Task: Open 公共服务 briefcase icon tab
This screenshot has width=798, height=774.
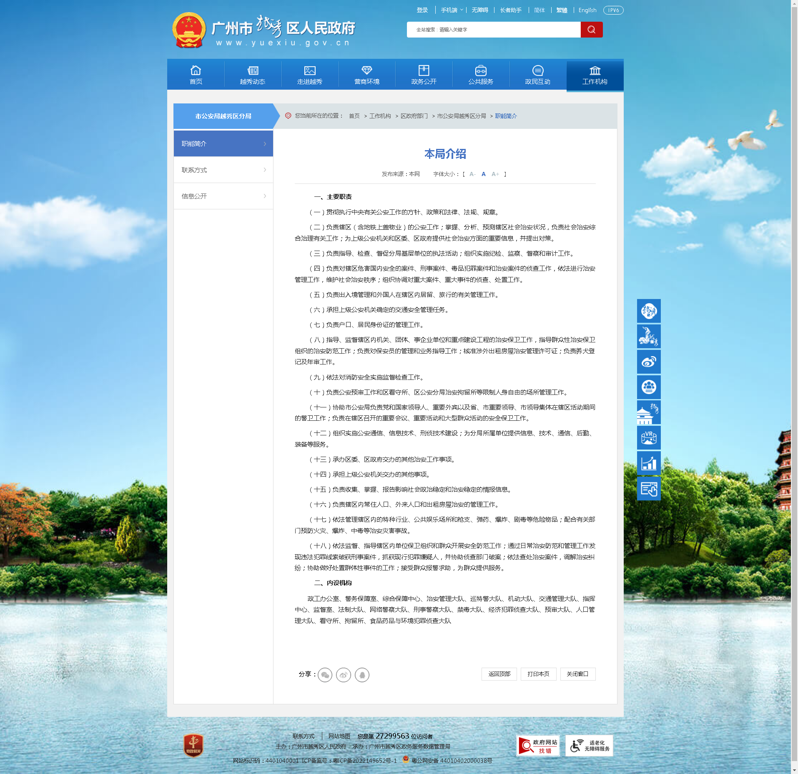Action: 481,75
